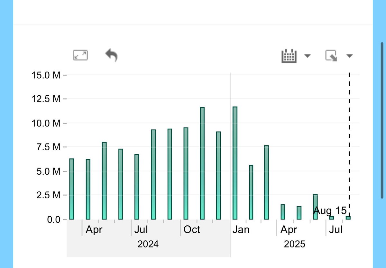Click the April 2025 bar near 1.5 M

click(x=283, y=212)
